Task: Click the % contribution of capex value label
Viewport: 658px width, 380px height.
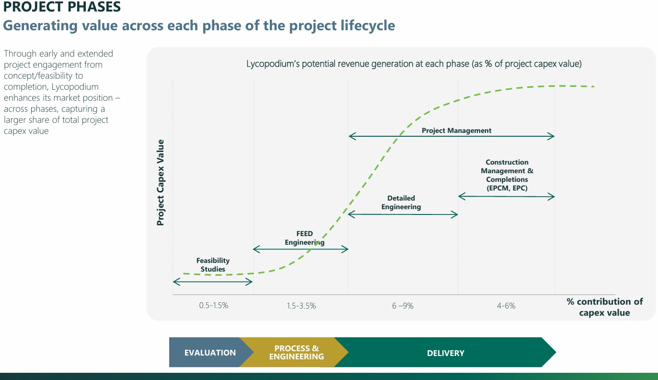Action: [604, 307]
